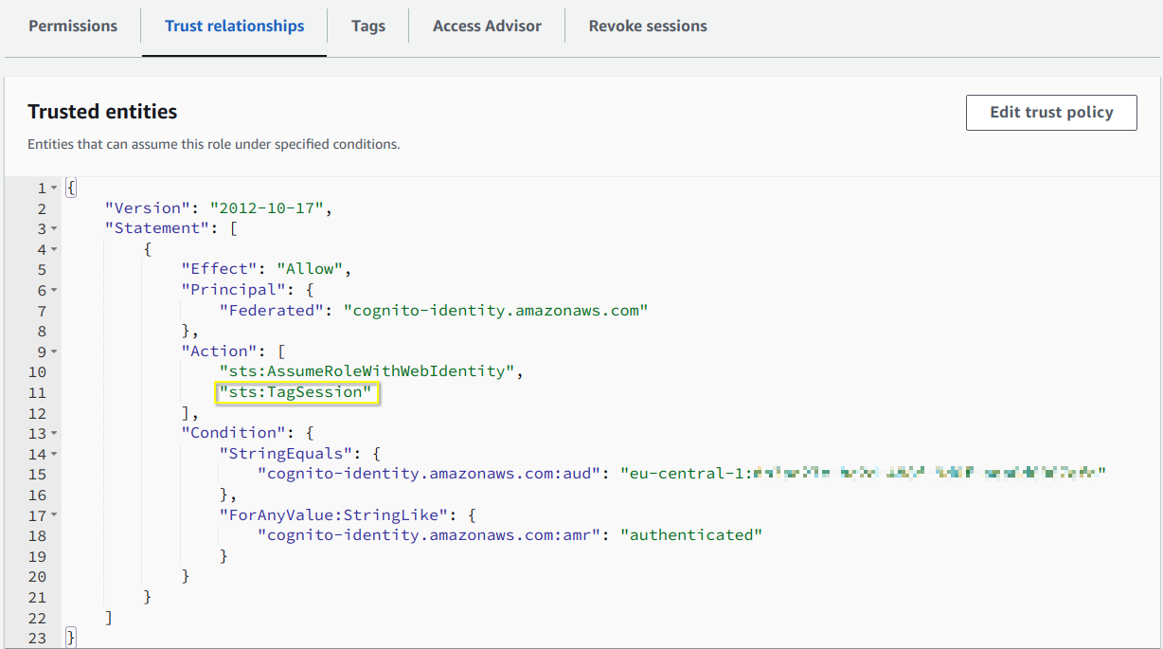Screen dimensions: 1163x649
Task: Click the Trusted entities heading
Action: pyautogui.click(x=102, y=112)
